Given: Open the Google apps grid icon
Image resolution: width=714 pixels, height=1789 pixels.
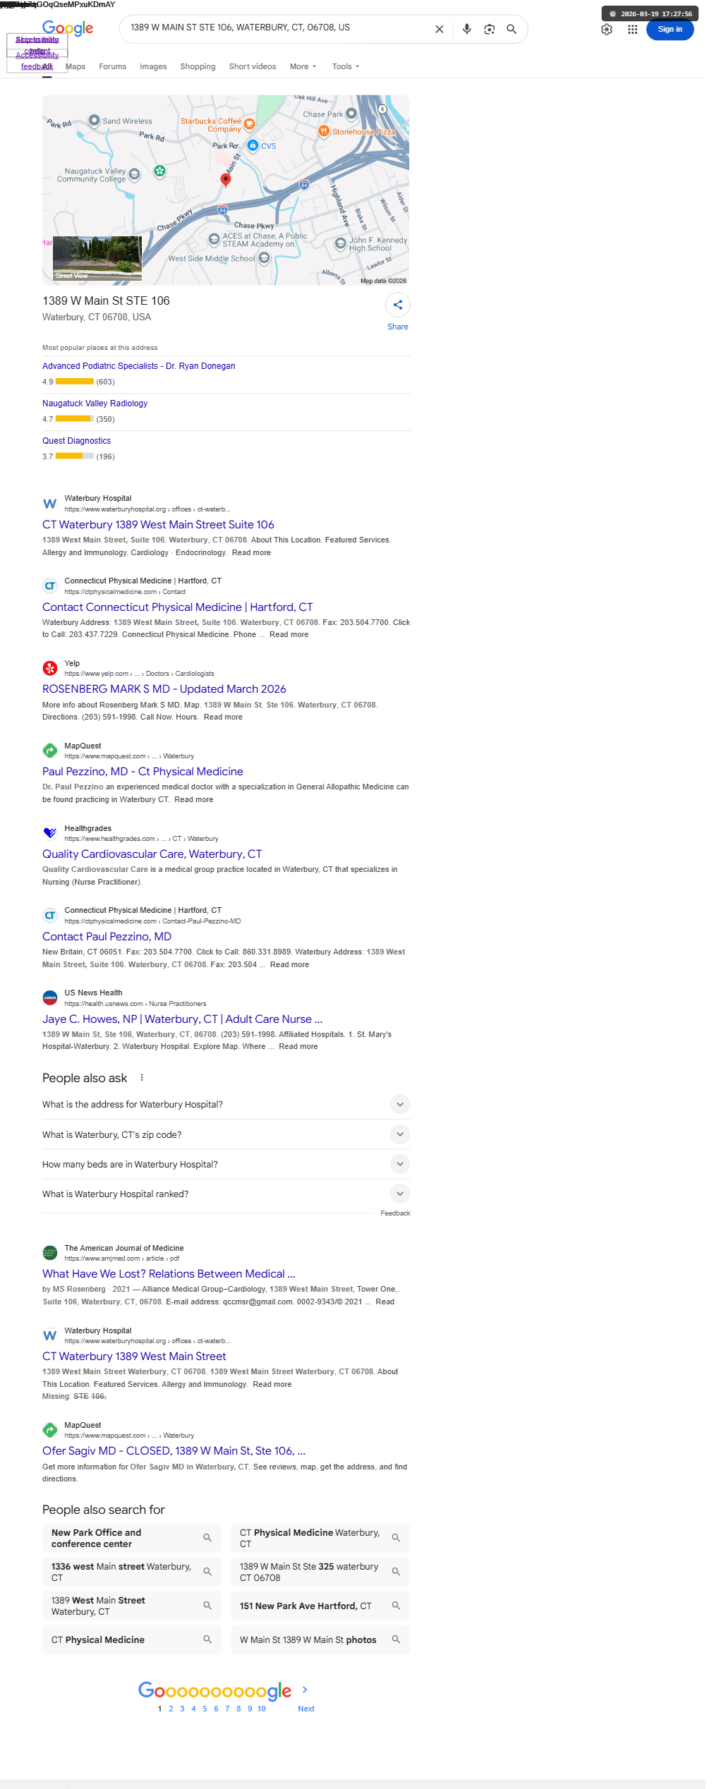Looking at the screenshot, I should (x=633, y=30).
